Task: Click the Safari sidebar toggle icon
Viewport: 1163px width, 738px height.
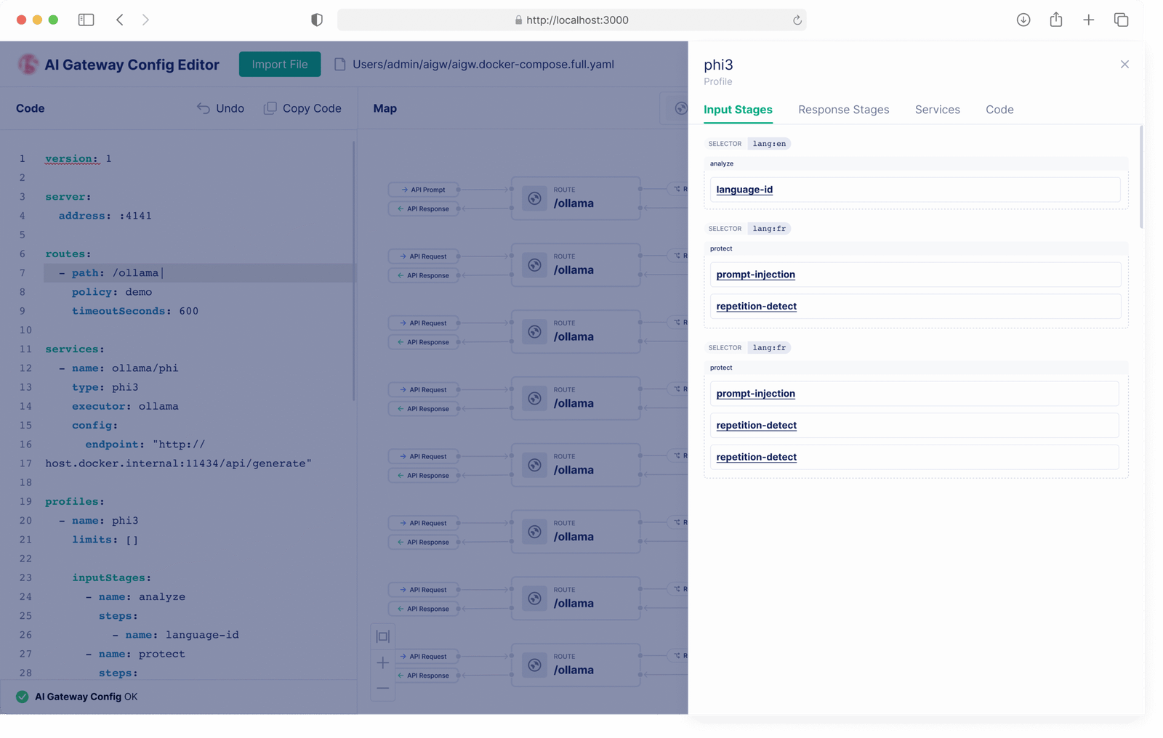Action: point(86,20)
